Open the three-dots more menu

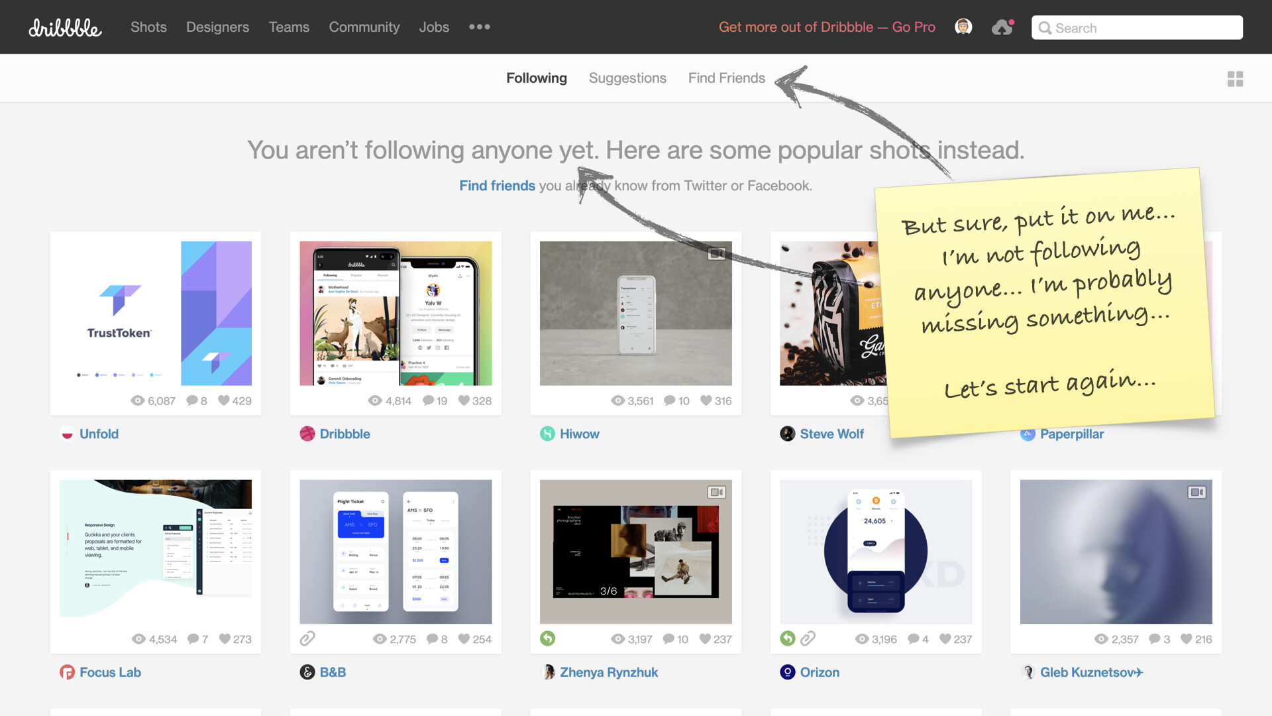point(479,27)
